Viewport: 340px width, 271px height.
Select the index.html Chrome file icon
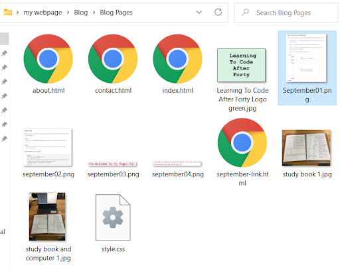pos(177,59)
